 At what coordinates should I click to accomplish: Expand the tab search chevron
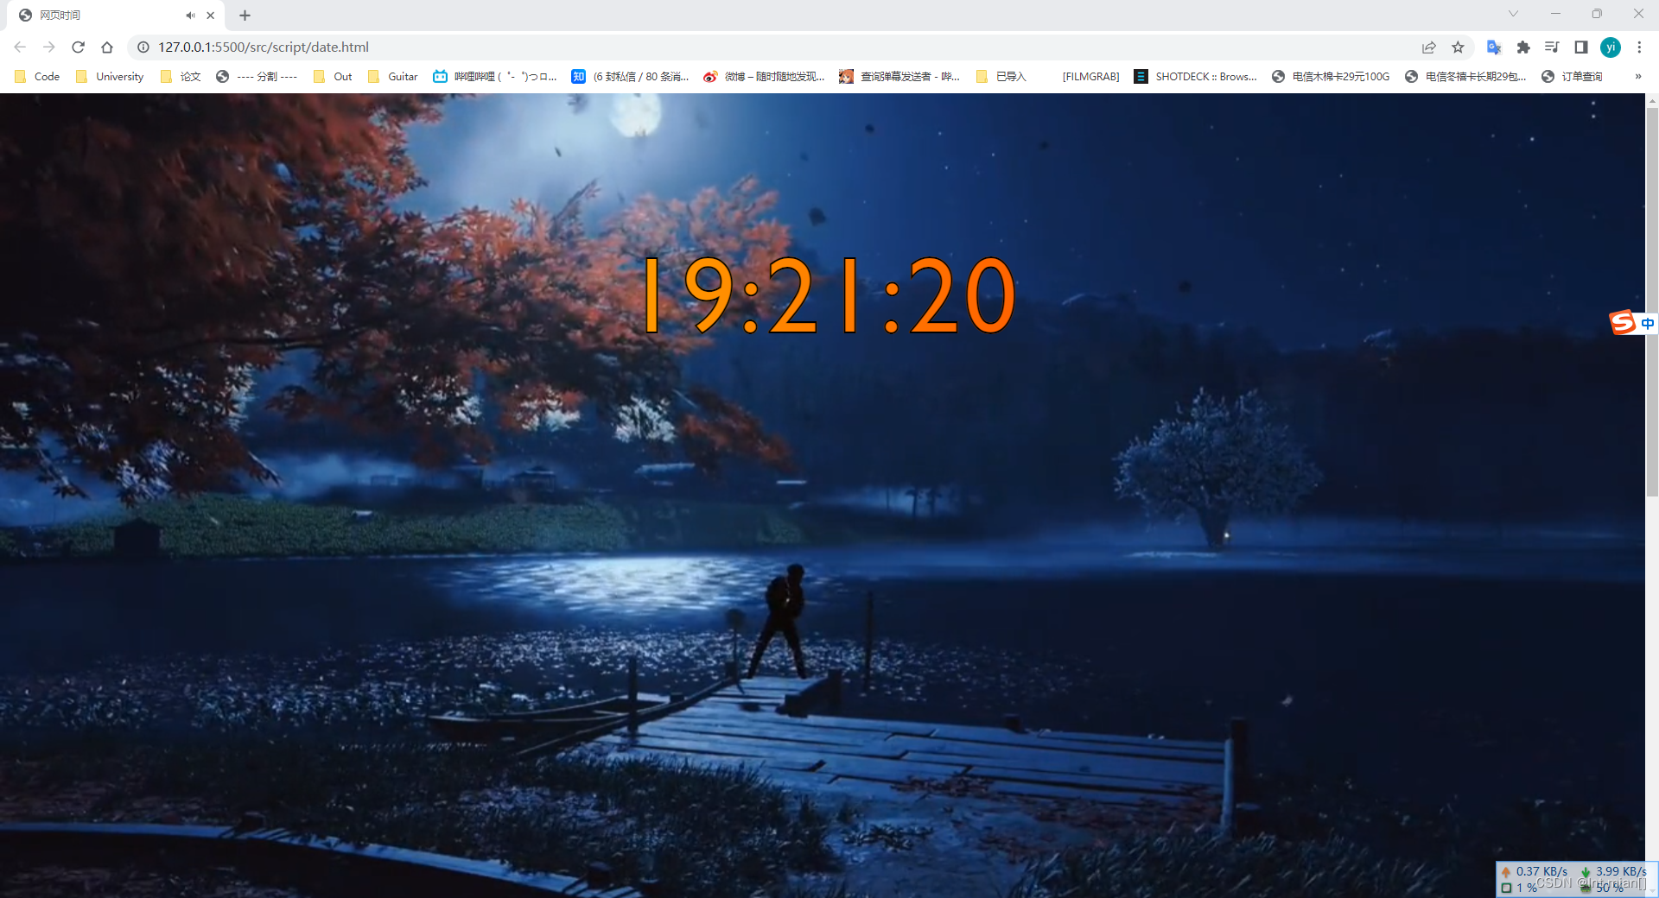pyautogui.click(x=1513, y=14)
